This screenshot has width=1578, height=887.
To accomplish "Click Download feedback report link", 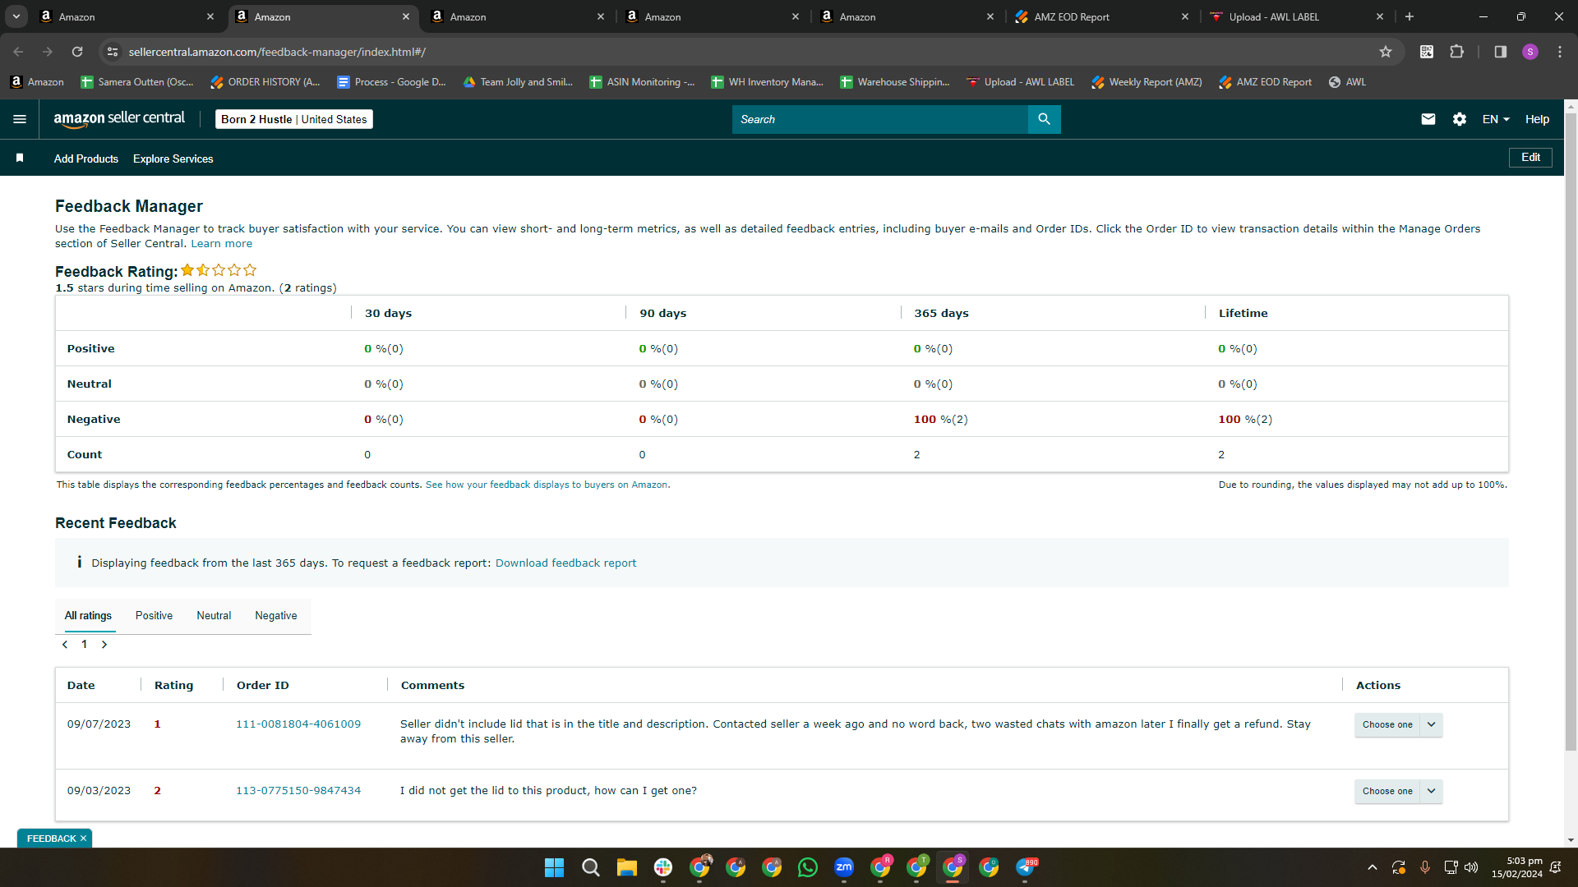I will (565, 563).
